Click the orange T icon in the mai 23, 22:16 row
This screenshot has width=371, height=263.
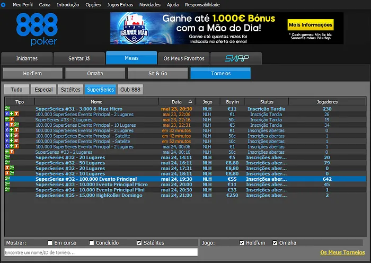pyautogui.click(x=12, y=119)
